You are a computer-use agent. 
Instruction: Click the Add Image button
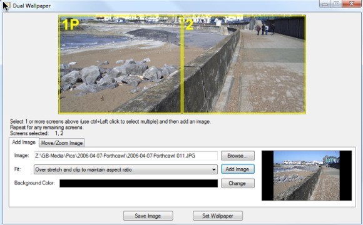(x=238, y=169)
